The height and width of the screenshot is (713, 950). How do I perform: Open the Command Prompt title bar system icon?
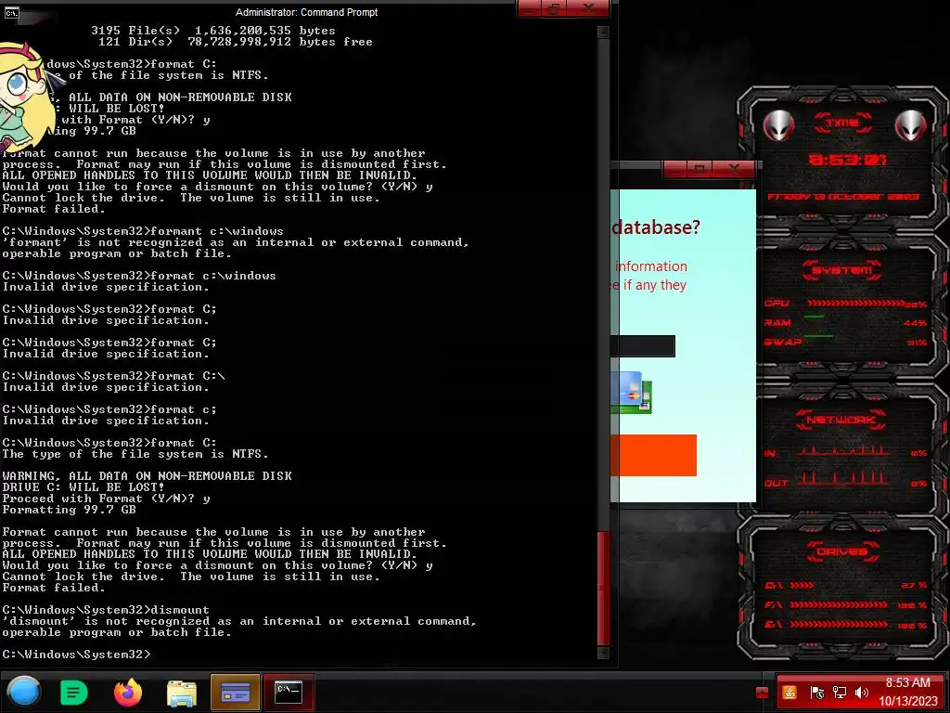point(11,12)
